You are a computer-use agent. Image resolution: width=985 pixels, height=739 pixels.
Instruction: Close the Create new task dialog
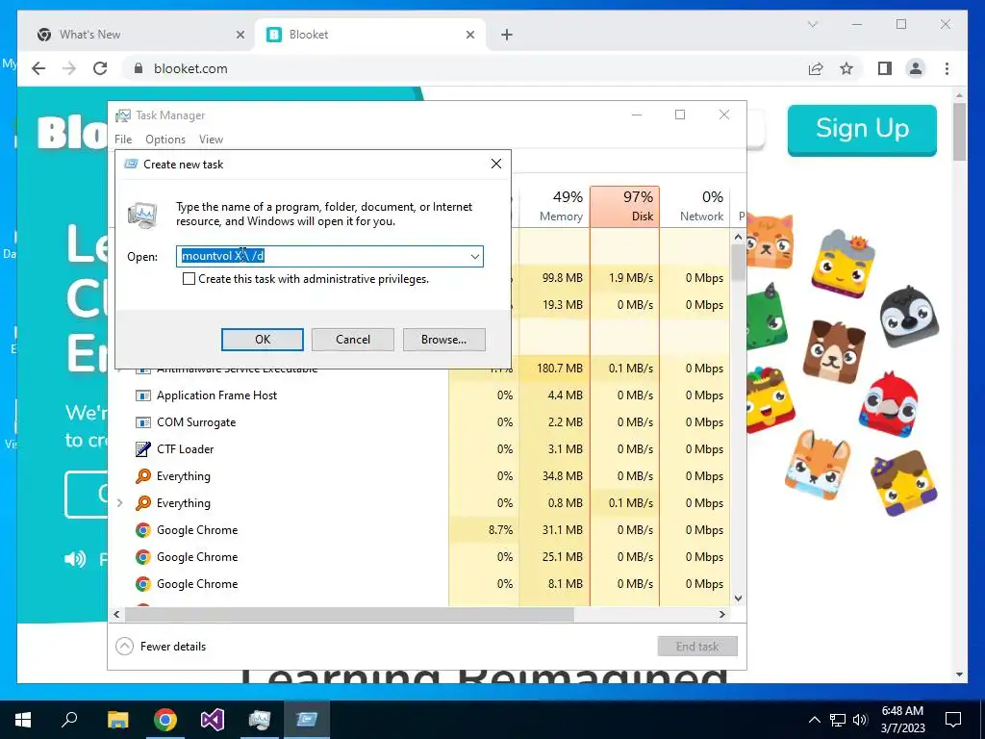496,164
